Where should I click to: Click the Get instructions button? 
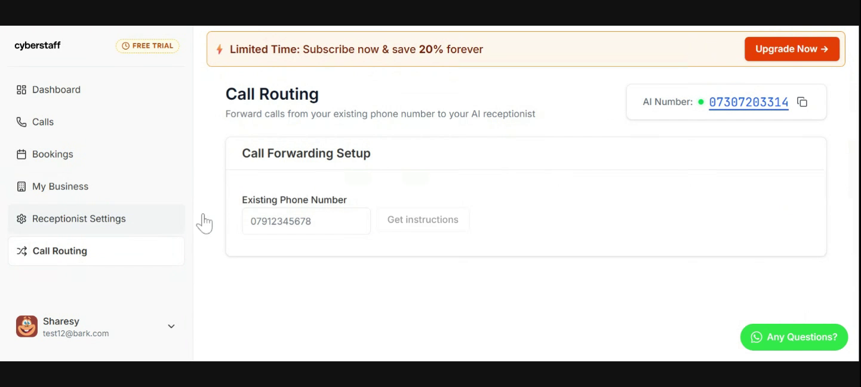click(423, 220)
